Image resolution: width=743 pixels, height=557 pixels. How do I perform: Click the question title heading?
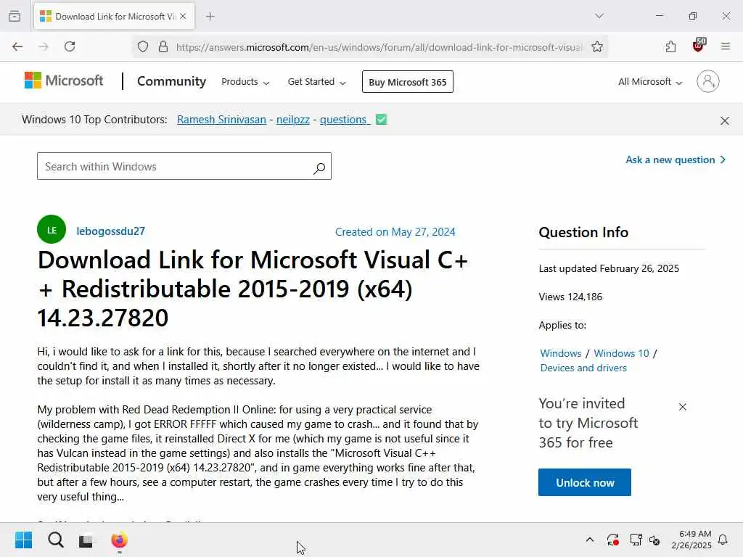[253, 289]
